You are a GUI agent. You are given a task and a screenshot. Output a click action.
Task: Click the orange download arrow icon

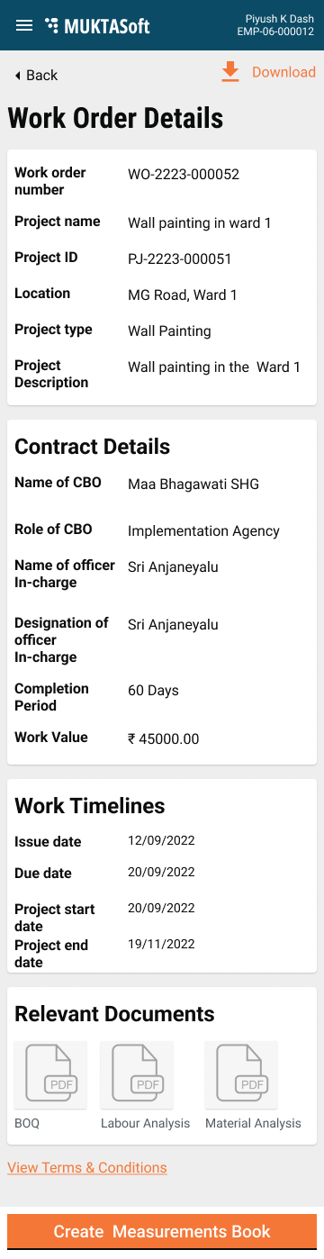pos(230,72)
